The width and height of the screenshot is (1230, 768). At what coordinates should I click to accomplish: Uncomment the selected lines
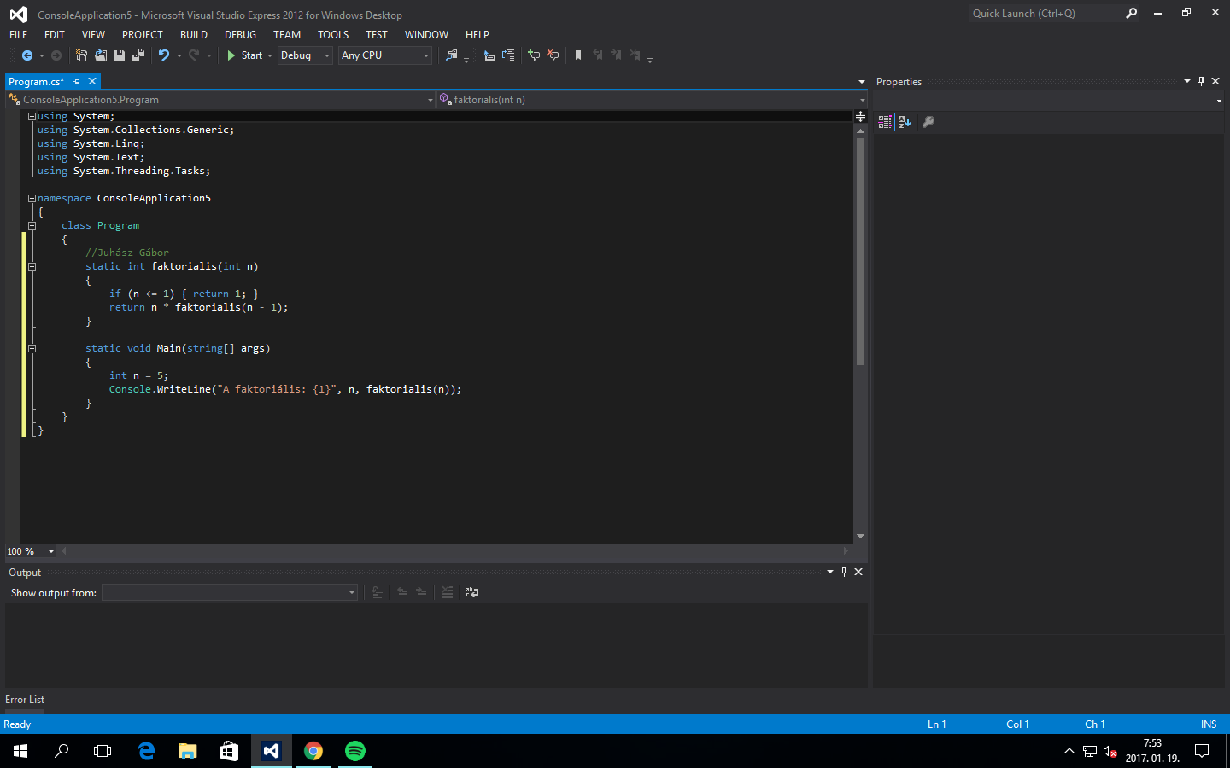tap(553, 55)
